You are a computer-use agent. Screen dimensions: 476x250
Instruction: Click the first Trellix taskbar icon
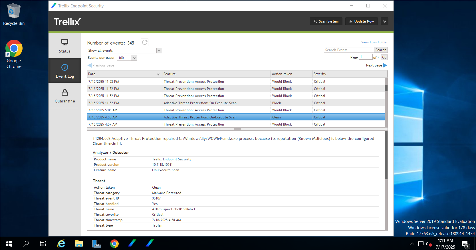[x=132, y=243]
